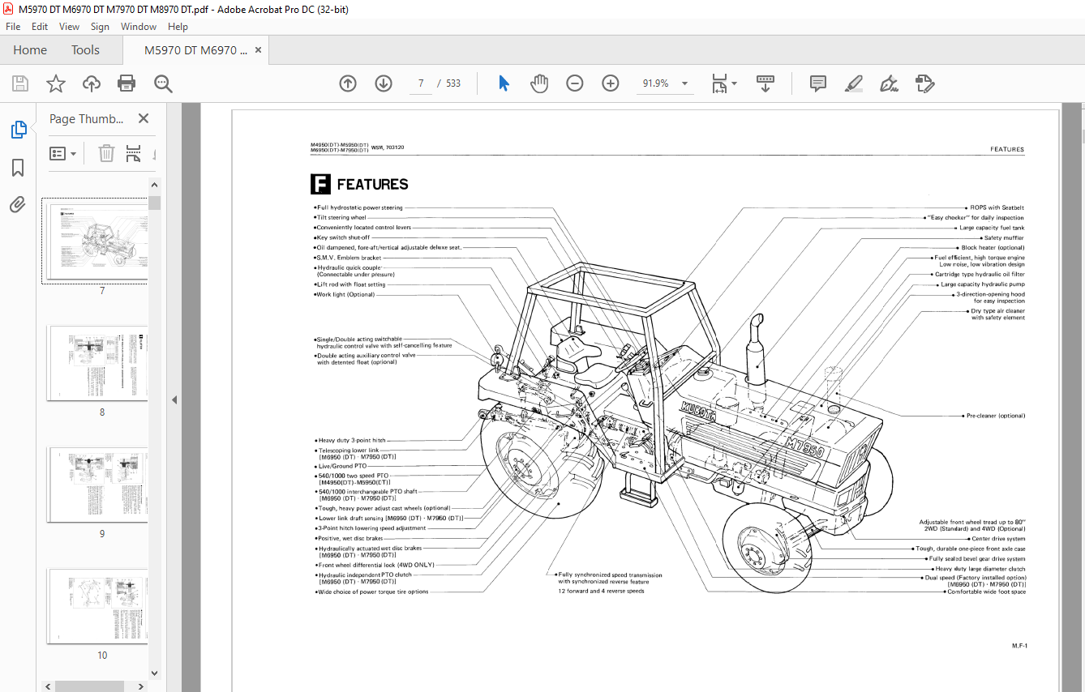Click 'Large capacity fuel tank' label
The height and width of the screenshot is (692, 1085).
(x=992, y=229)
